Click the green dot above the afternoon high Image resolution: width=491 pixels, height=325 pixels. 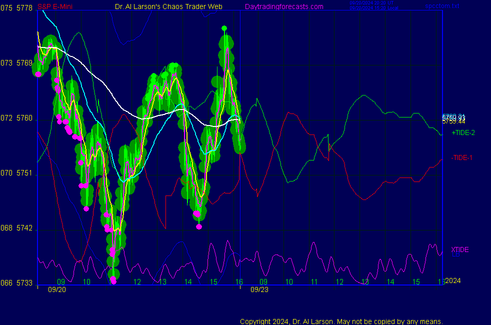224,28
